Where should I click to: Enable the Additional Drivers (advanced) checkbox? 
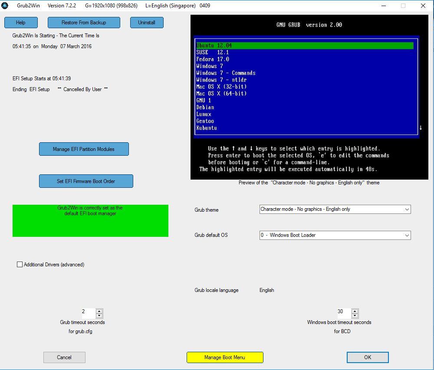(x=20, y=264)
